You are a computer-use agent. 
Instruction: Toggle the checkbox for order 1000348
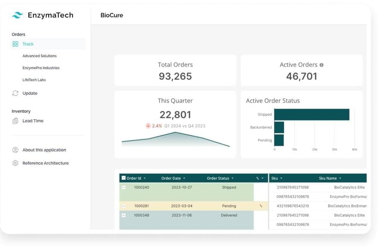point(124,215)
